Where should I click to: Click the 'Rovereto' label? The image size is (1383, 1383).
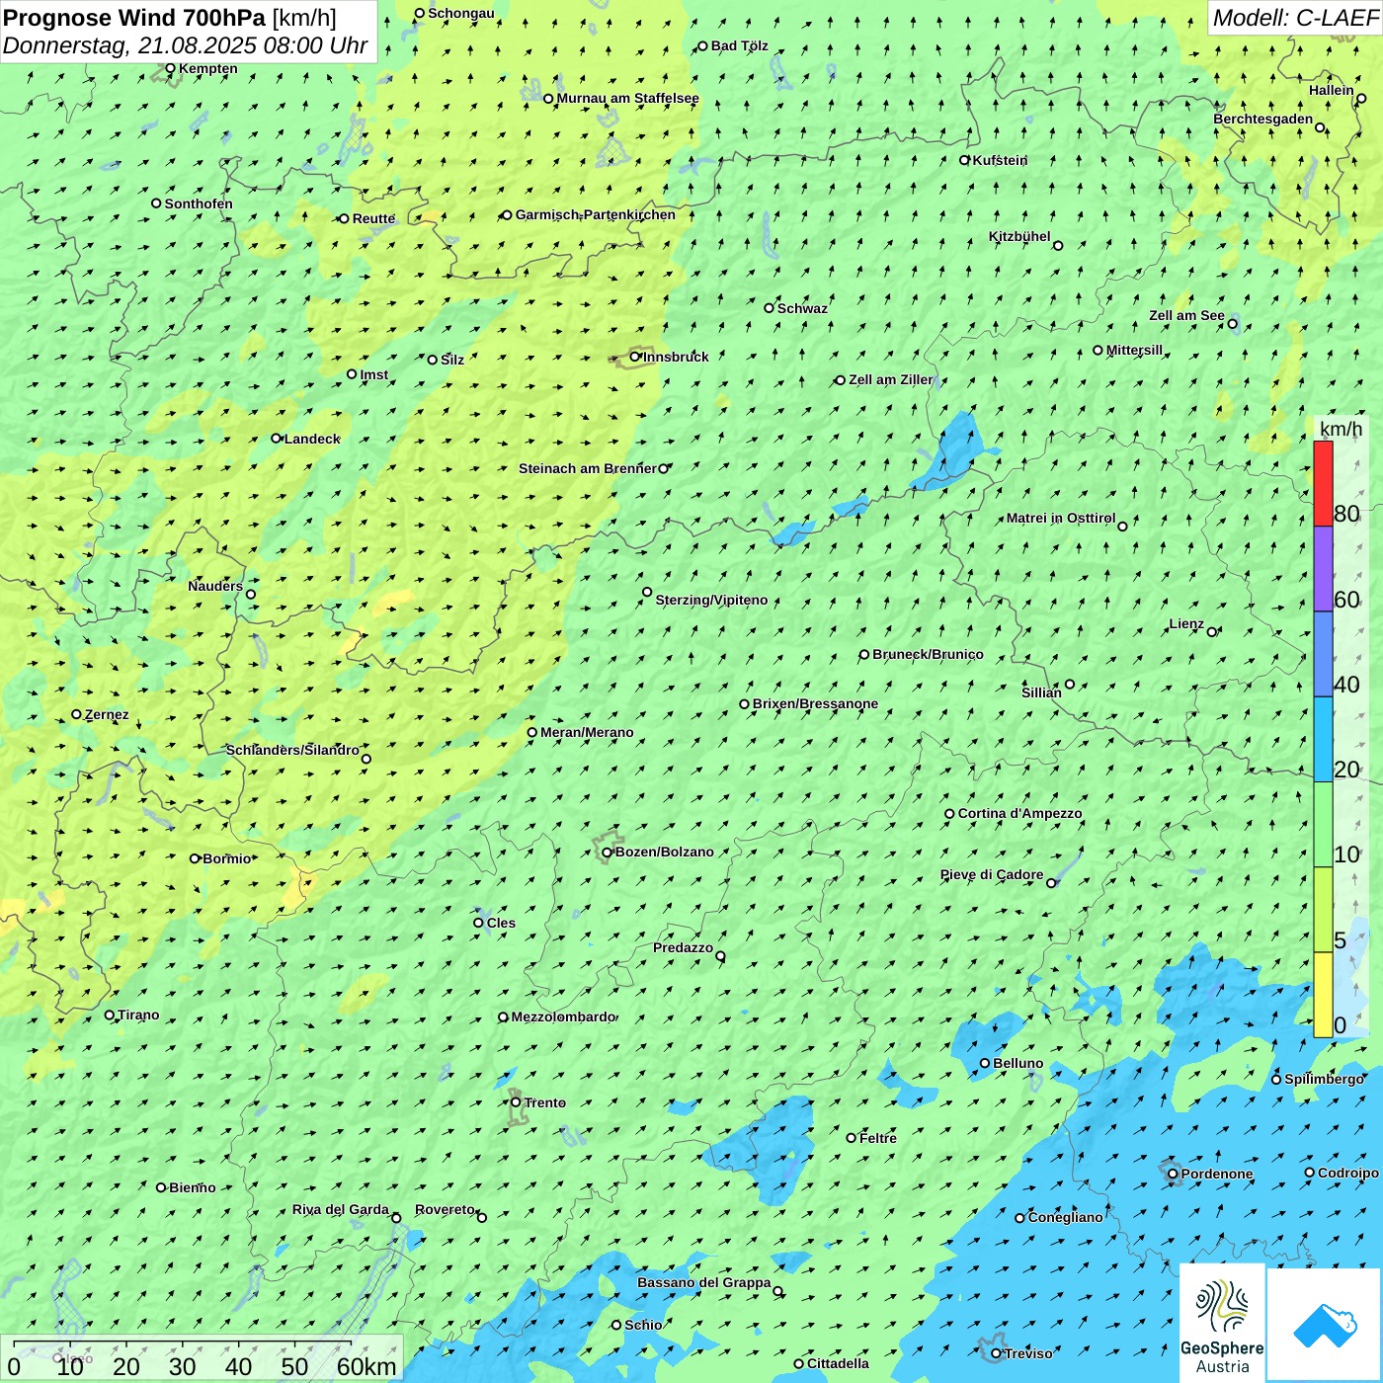point(445,1209)
